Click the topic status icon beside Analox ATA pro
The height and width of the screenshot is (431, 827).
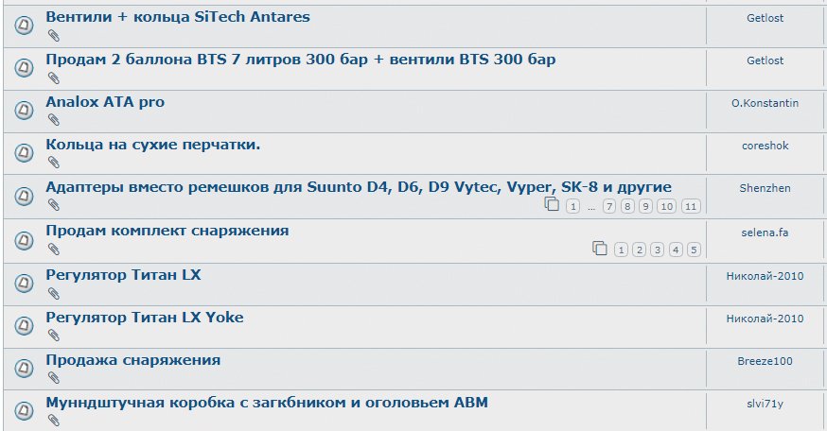click(24, 111)
